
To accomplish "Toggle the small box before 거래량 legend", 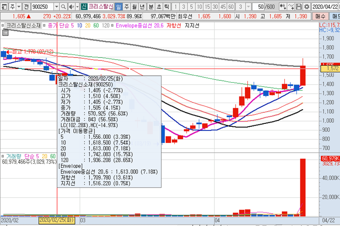I will [3, 156].
